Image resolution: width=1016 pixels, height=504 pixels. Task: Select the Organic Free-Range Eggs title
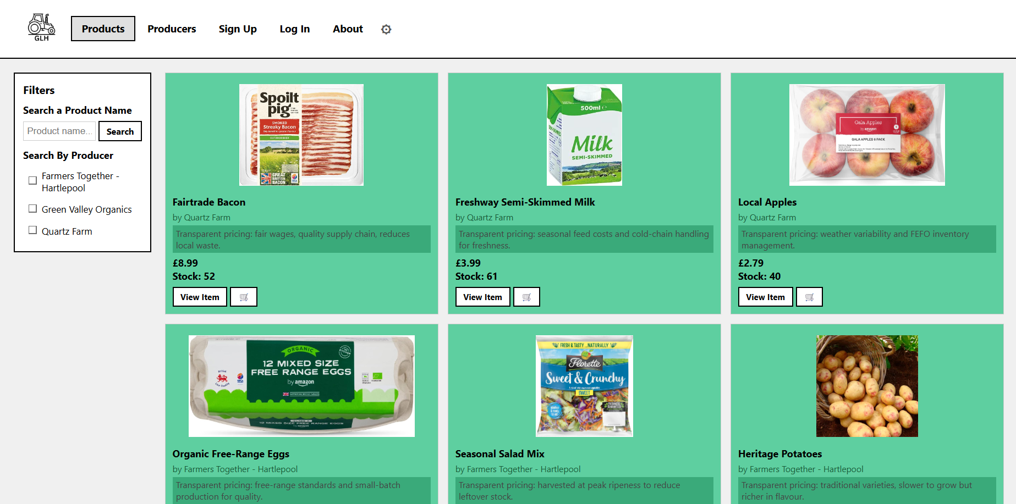click(231, 454)
